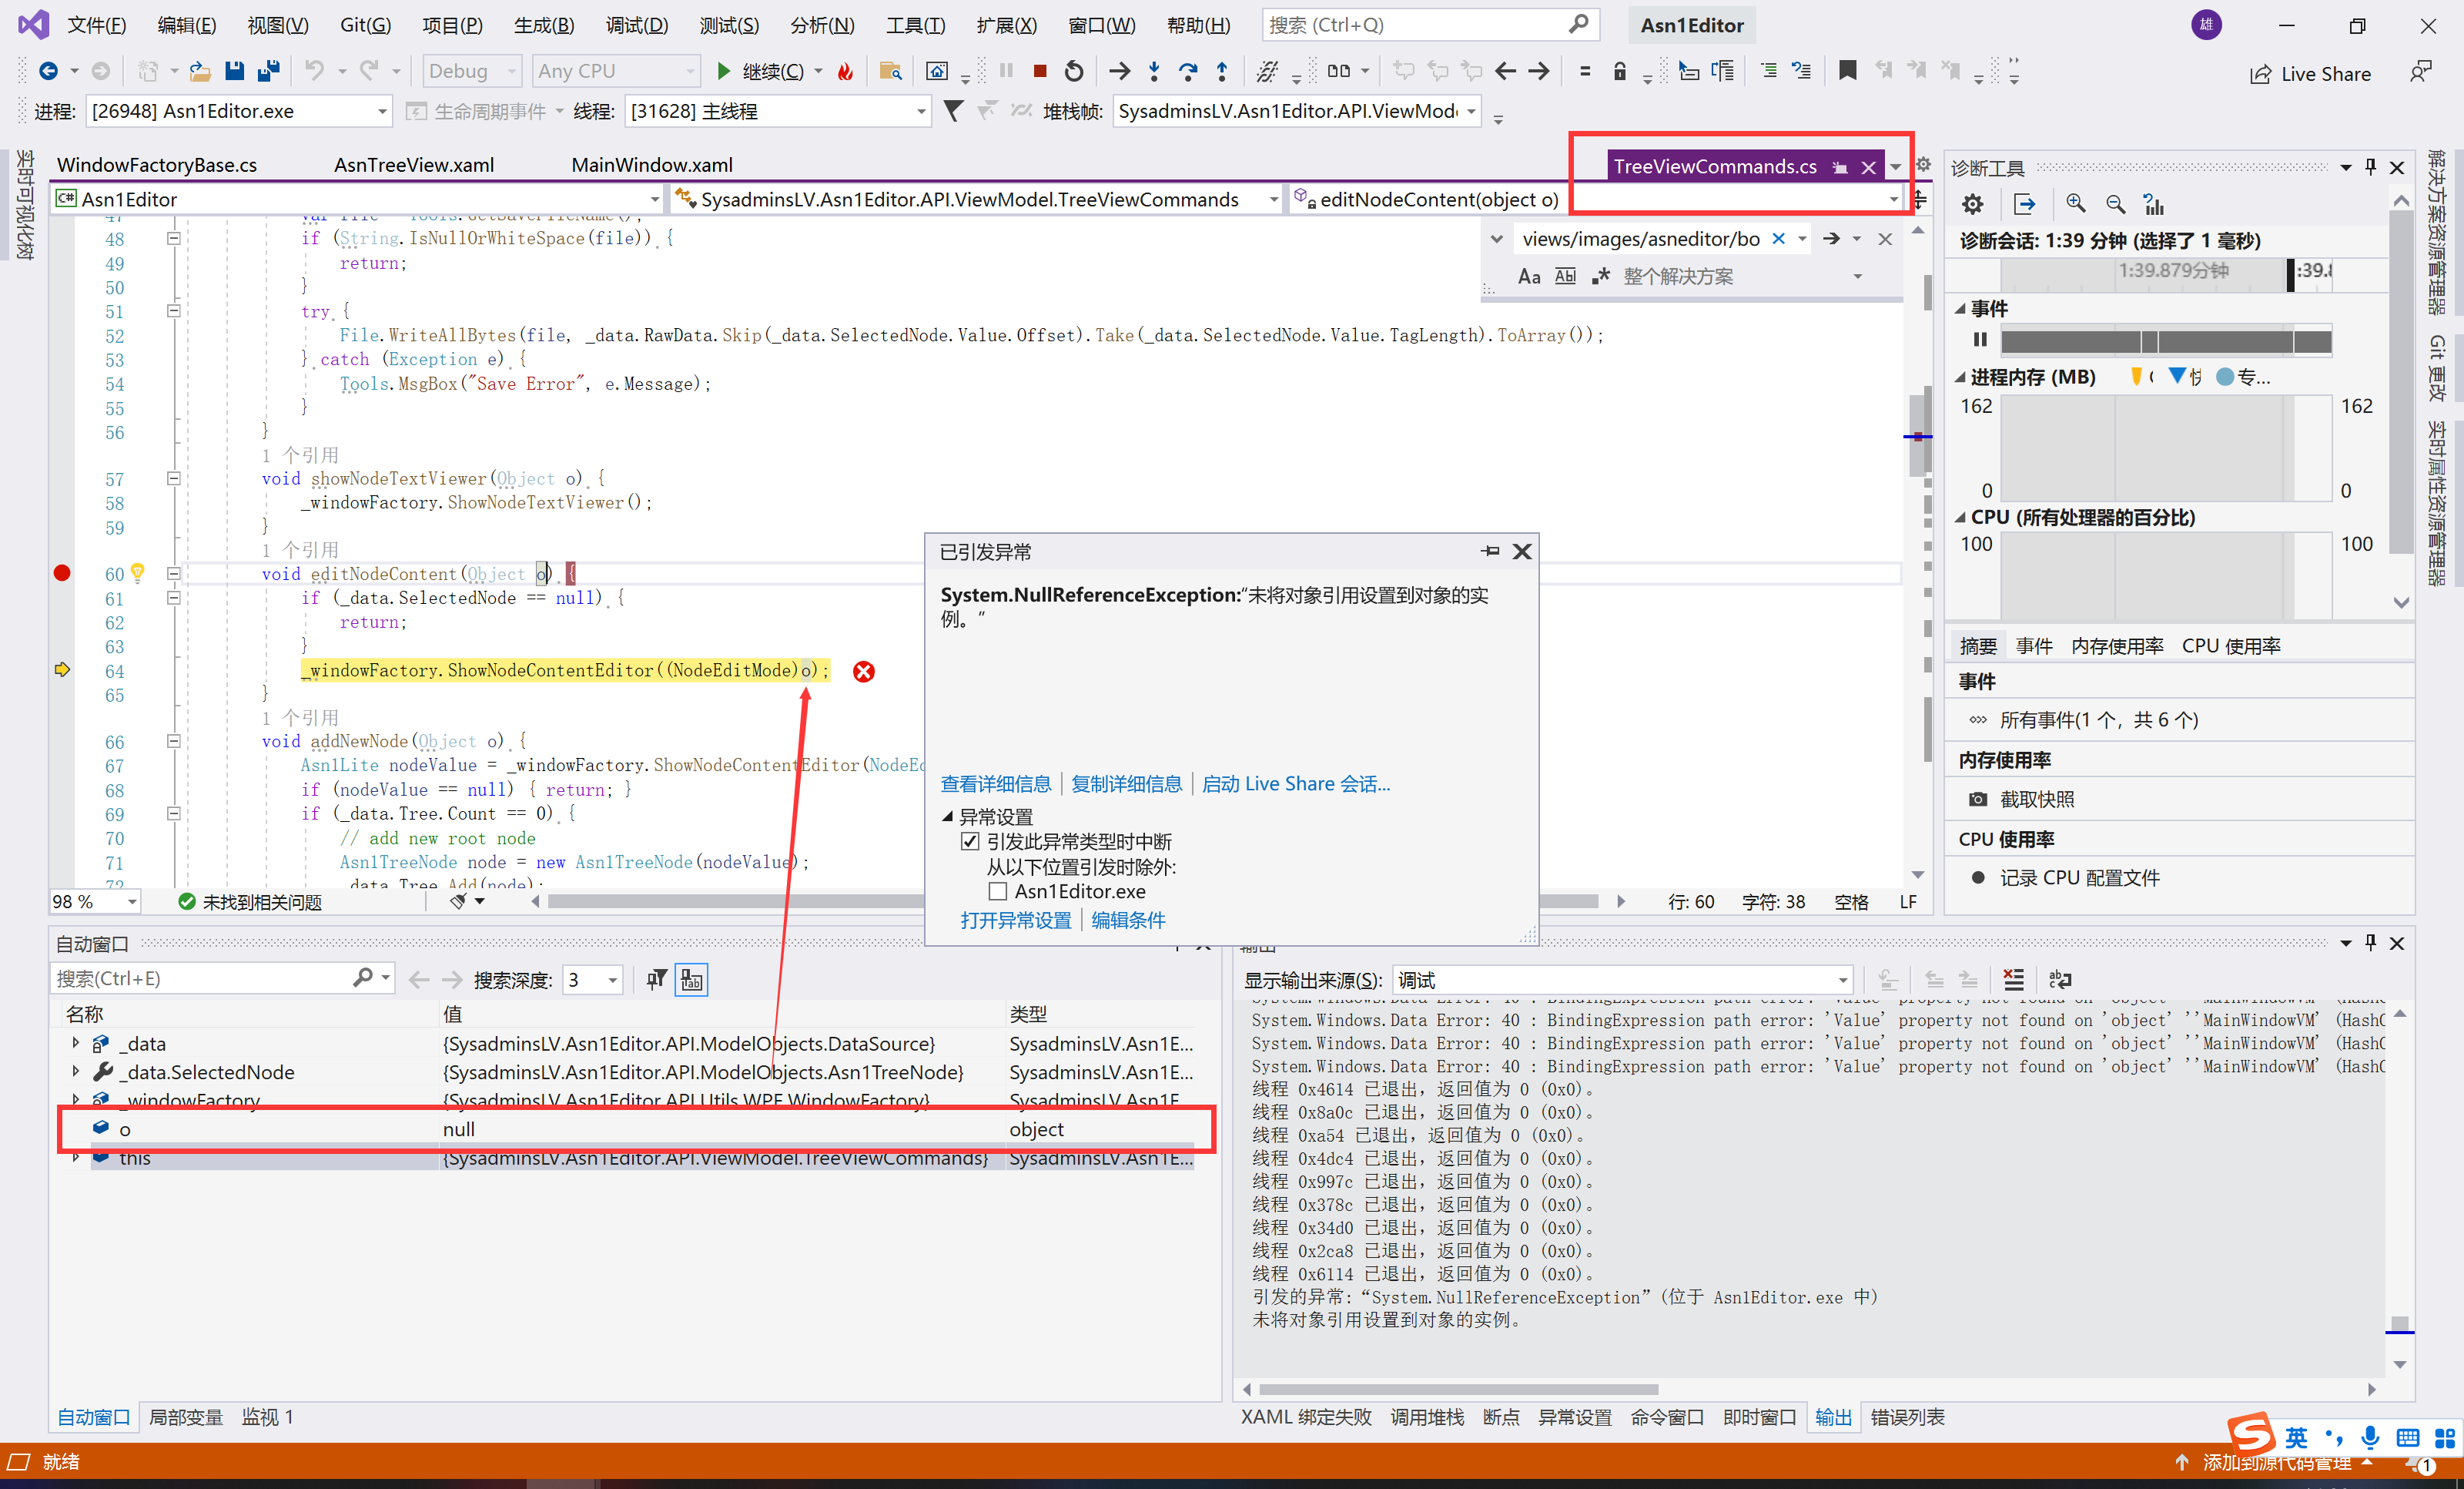The width and height of the screenshot is (2464, 1489).
Task: Toggle the breakpoint on line 60
Action: [x=62, y=572]
